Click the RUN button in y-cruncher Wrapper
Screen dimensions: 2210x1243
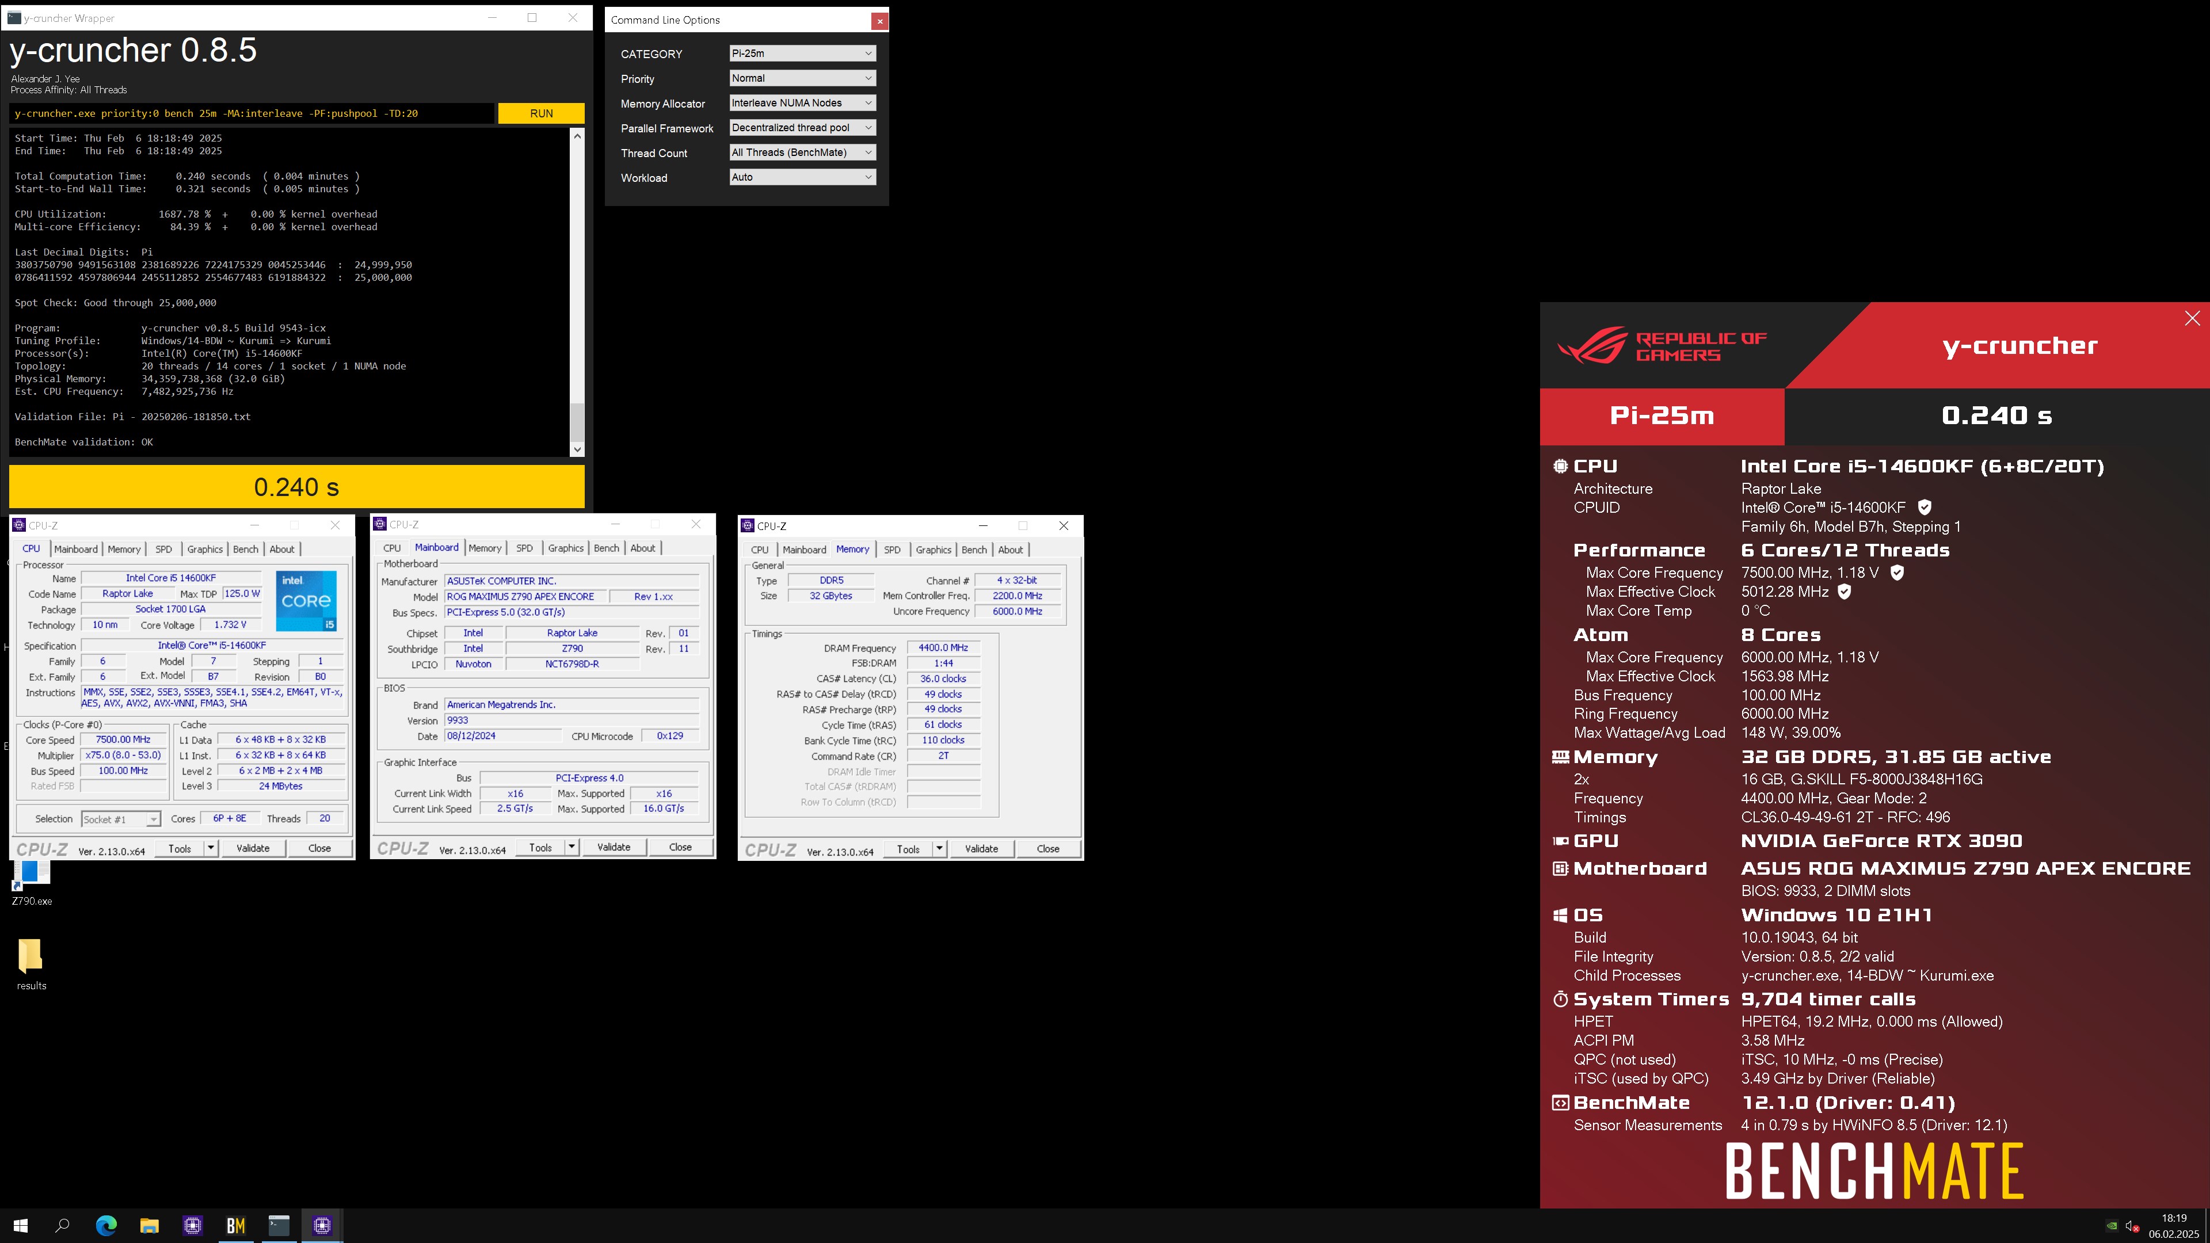click(x=540, y=113)
